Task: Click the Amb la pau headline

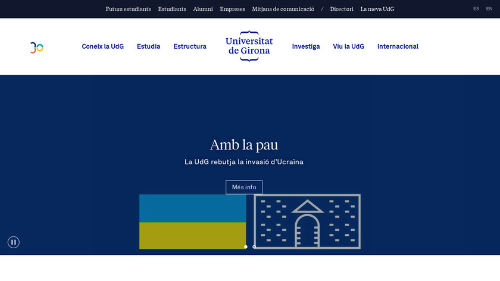Action: coord(244,145)
